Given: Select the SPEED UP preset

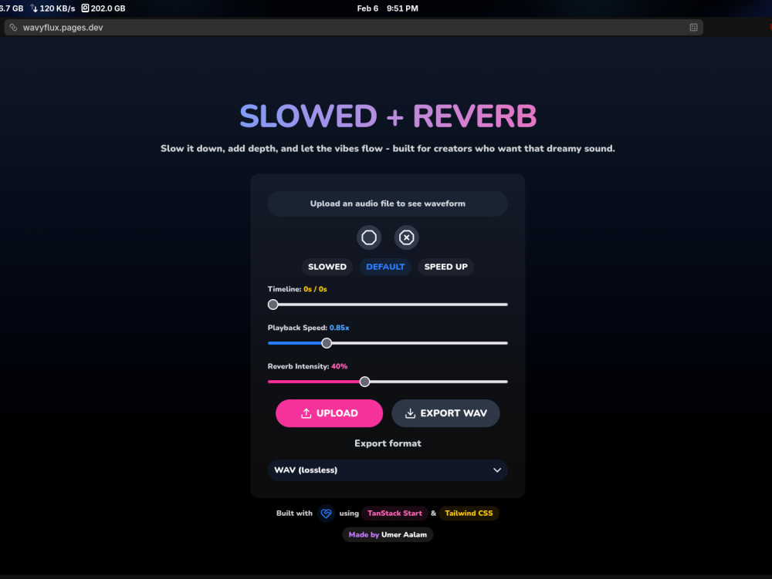Looking at the screenshot, I should click(445, 267).
